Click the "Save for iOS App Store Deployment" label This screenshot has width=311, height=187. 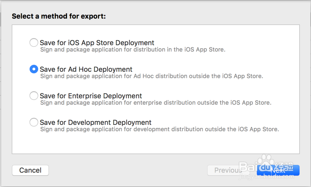(97, 43)
